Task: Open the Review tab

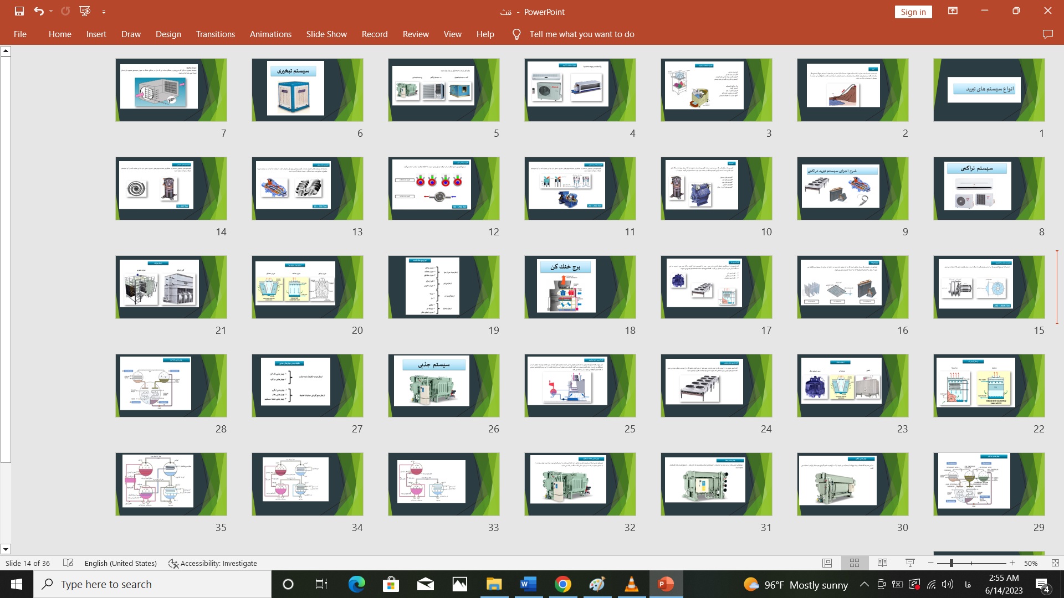Action: point(416,34)
